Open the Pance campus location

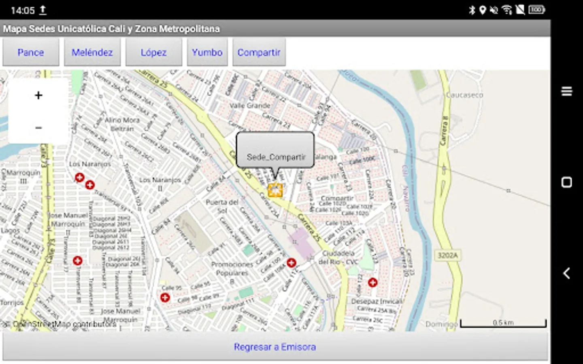[x=31, y=52]
